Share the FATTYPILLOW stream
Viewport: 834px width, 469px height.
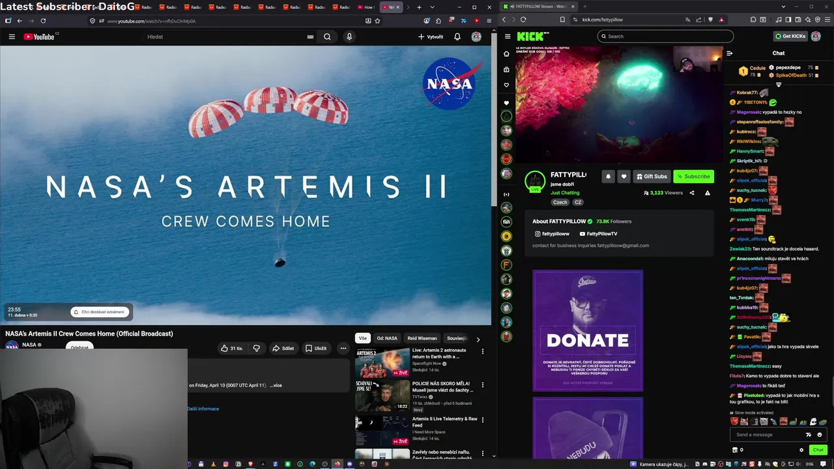click(x=692, y=193)
